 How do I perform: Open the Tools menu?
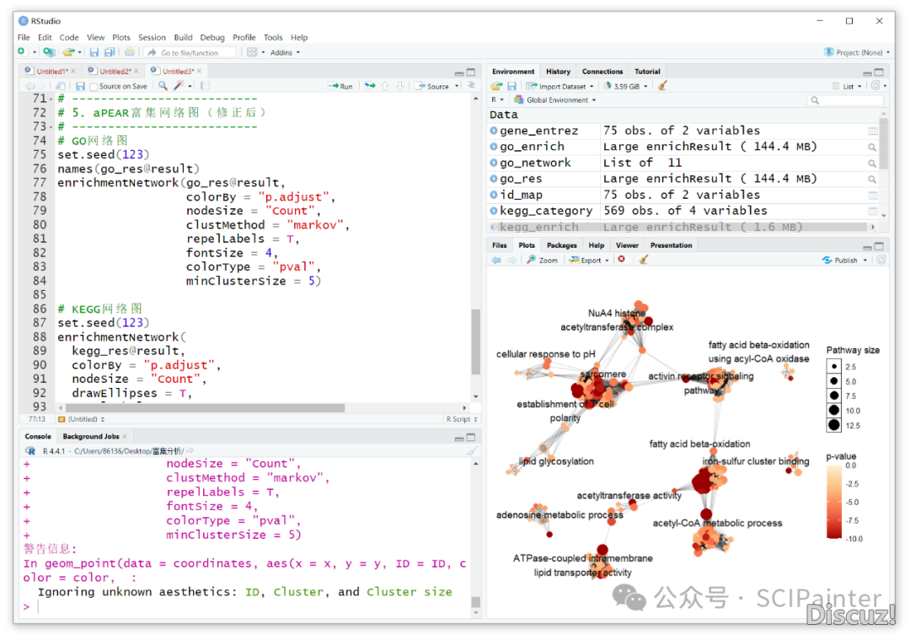point(273,37)
